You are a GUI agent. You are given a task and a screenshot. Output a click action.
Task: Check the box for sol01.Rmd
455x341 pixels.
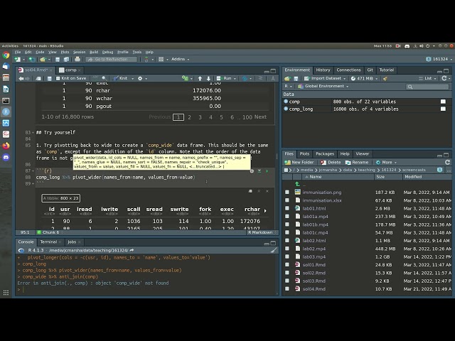click(x=287, y=265)
